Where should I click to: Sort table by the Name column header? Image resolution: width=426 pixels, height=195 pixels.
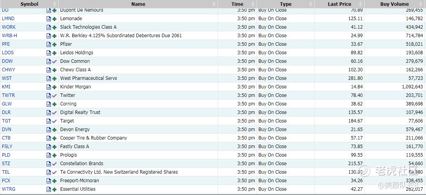coord(138,4)
